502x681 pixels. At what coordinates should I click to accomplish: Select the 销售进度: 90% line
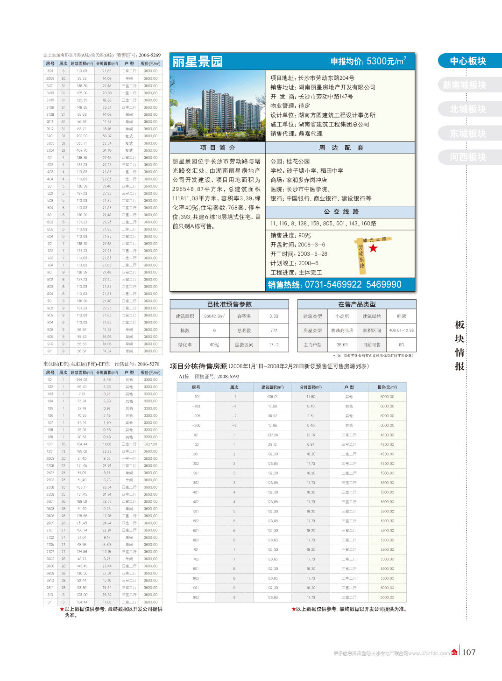(x=290, y=236)
